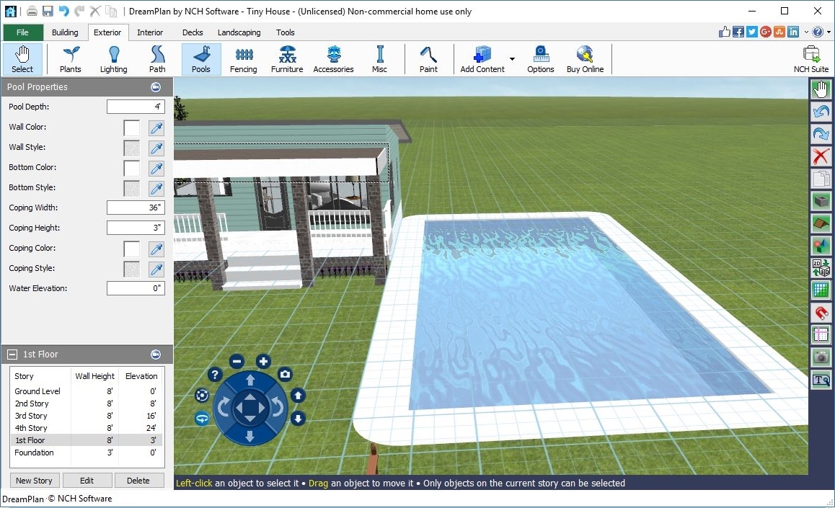
Task: Toggle the 2D/3D view switch
Action: [821, 268]
